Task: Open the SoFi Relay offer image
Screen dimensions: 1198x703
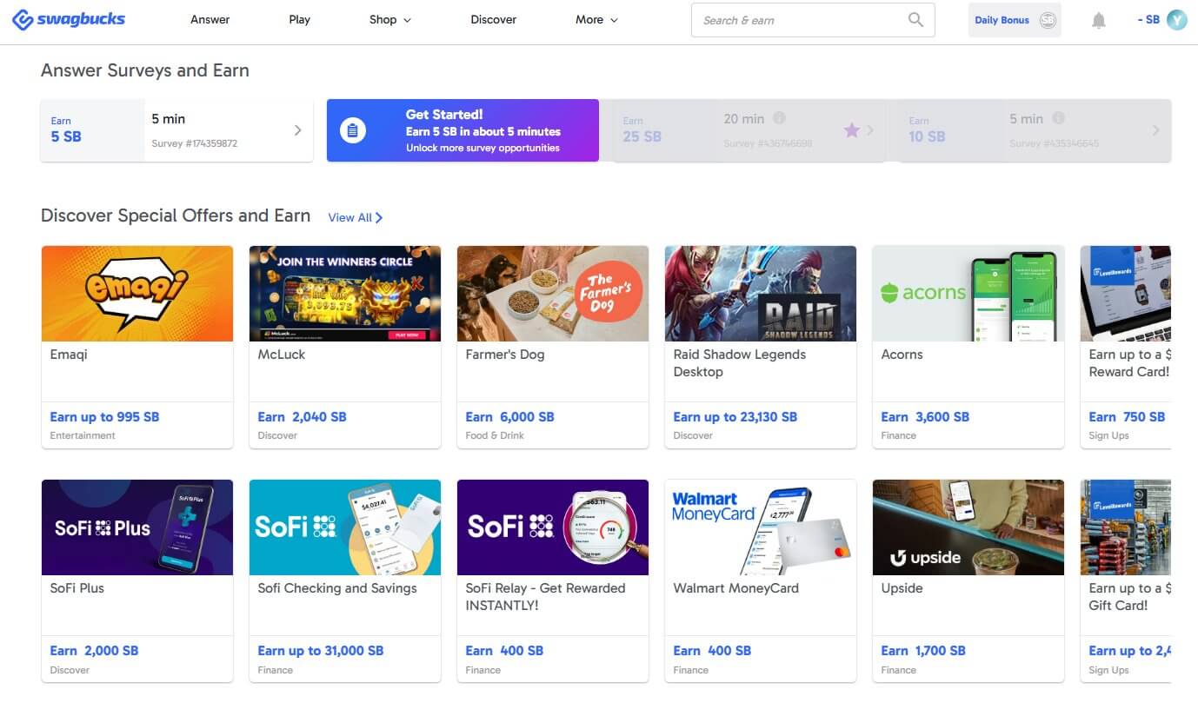Action: [553, 527]
